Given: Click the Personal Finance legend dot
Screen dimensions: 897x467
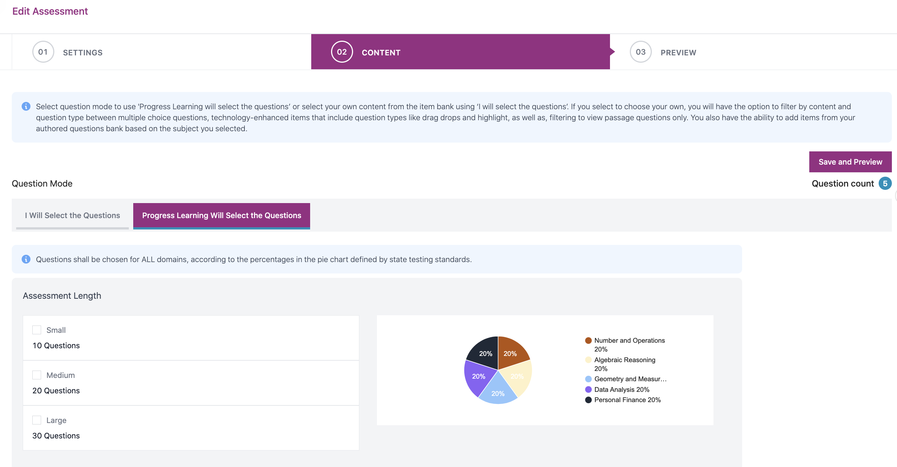Looking at the screenshot, I should click(588, 400).
